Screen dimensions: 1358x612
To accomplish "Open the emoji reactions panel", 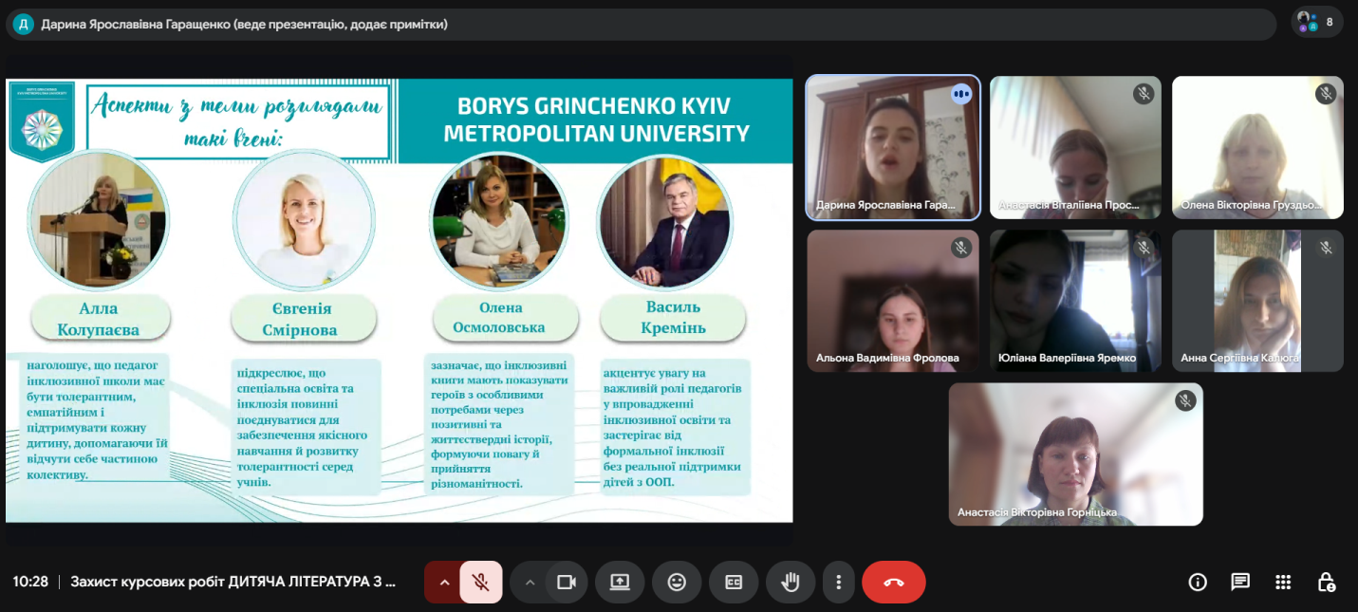I will [677, 583].
